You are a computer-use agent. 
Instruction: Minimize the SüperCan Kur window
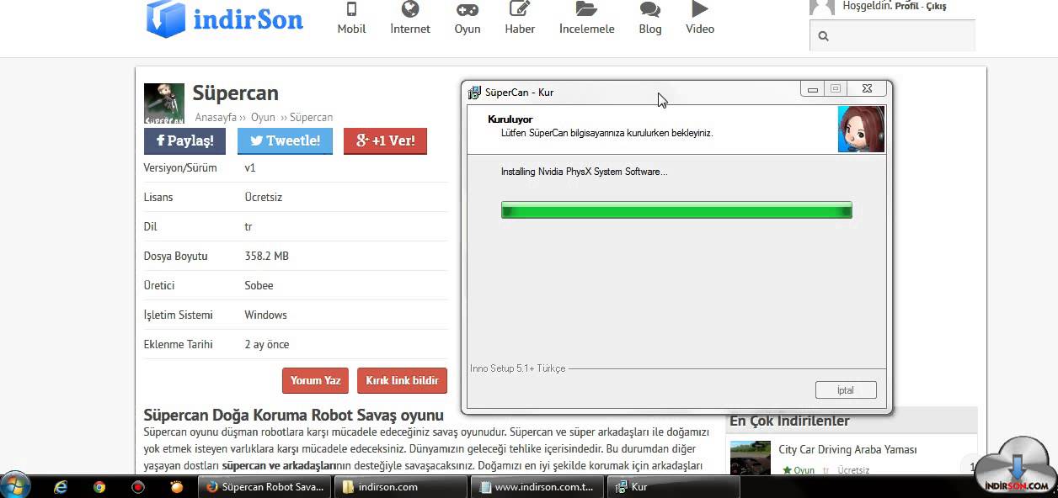tap(812, 88)
